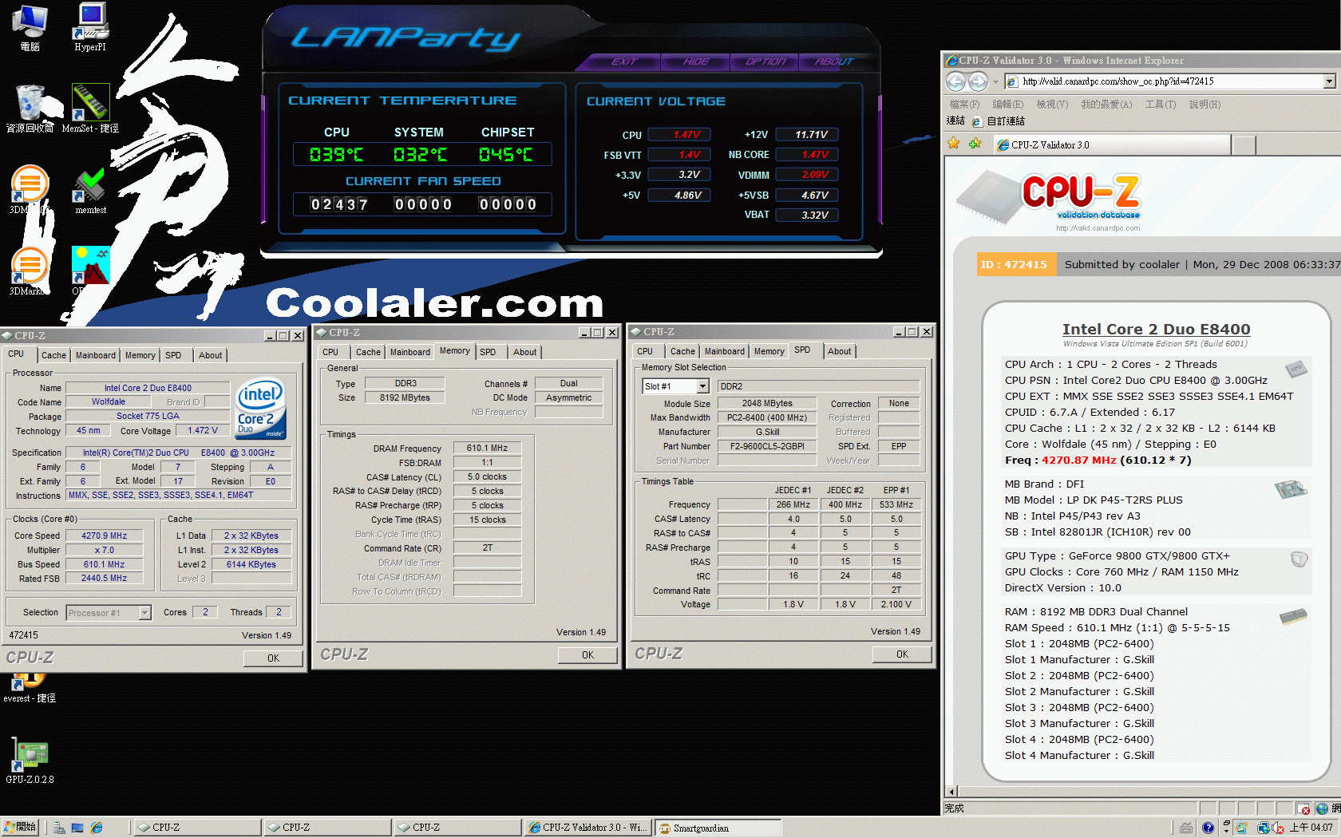Click the GPU image beside GPU Type
This screenshot has width=1341, height=838.
[1299, 559]
